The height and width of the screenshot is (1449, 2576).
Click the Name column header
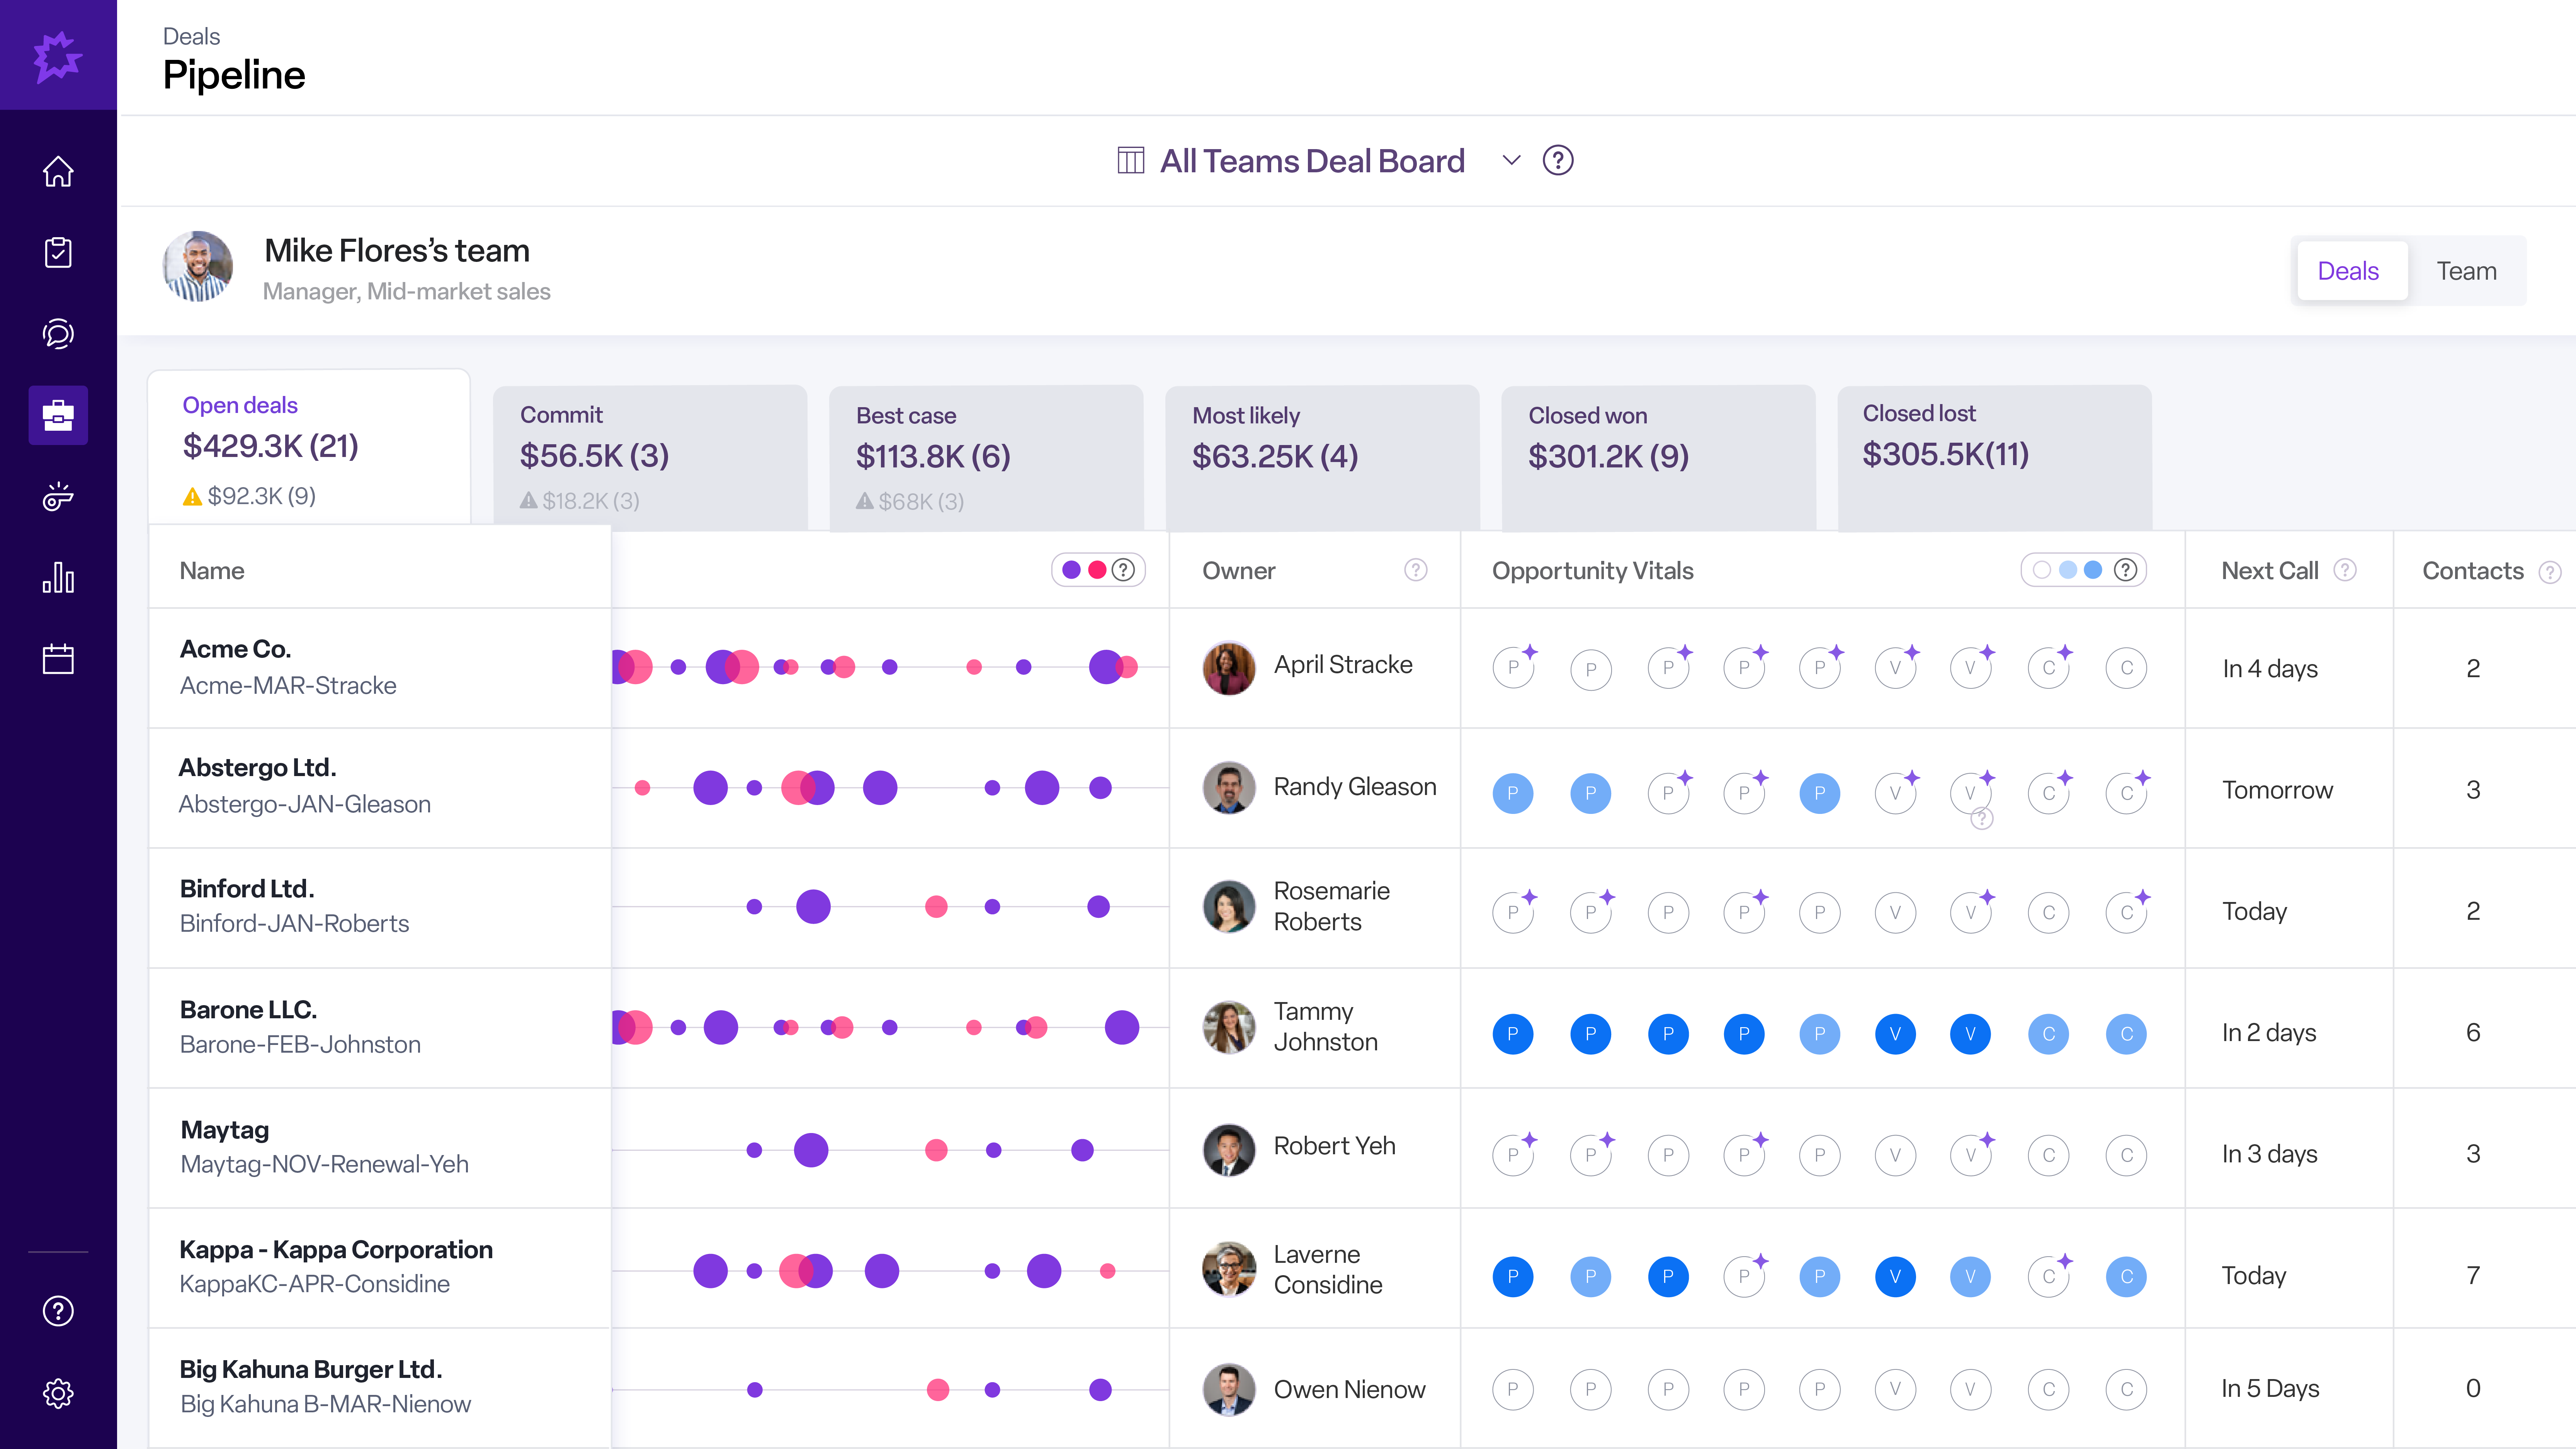[x=212, y=571]
